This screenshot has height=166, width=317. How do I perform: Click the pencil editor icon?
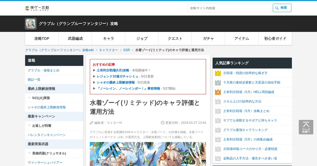(x=92, y=123)
